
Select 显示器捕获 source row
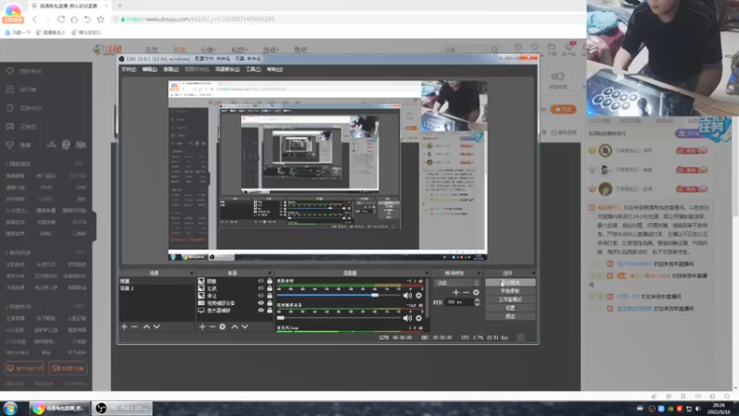[x=235, y=311]
